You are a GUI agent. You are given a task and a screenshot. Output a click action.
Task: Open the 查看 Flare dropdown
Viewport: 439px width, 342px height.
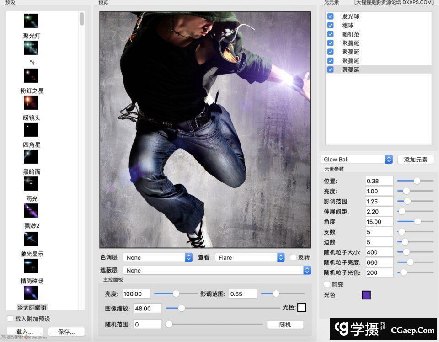pos(250,257)
